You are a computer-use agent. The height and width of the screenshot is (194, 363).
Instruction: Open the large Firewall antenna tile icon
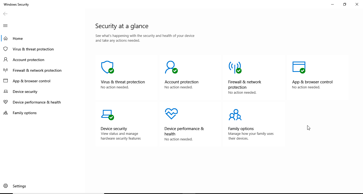[x=235, y=67]
